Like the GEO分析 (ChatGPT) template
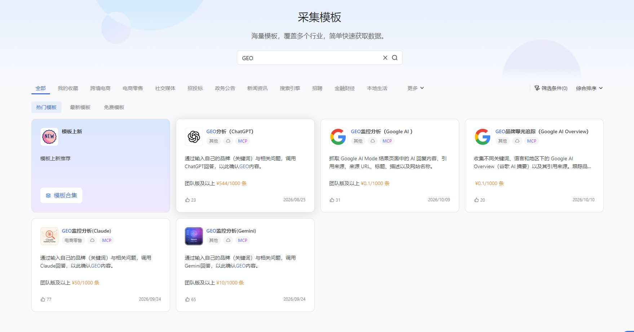The width and height of the screenshot is (634, 332). click(187, 200)
